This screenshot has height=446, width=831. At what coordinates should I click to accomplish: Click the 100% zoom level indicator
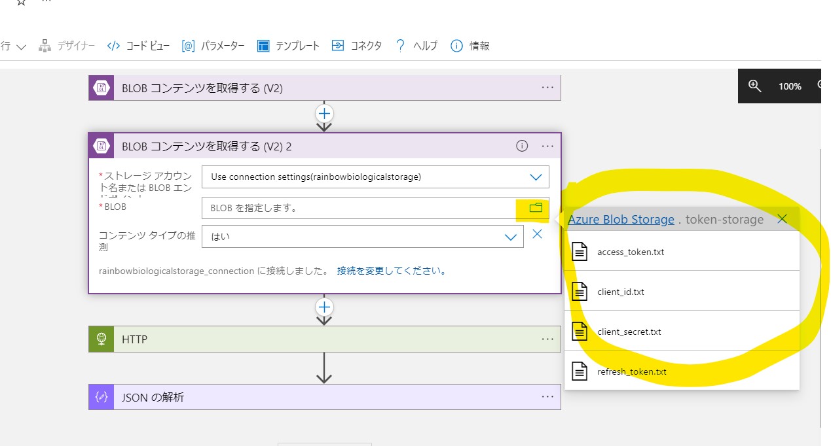(x=790, y=86)
